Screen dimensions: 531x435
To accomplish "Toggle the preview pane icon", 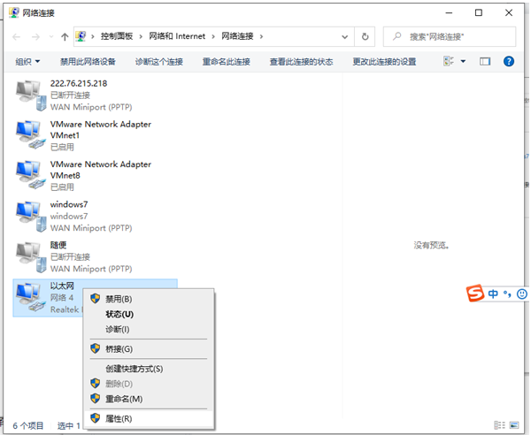I will [485, 62].
